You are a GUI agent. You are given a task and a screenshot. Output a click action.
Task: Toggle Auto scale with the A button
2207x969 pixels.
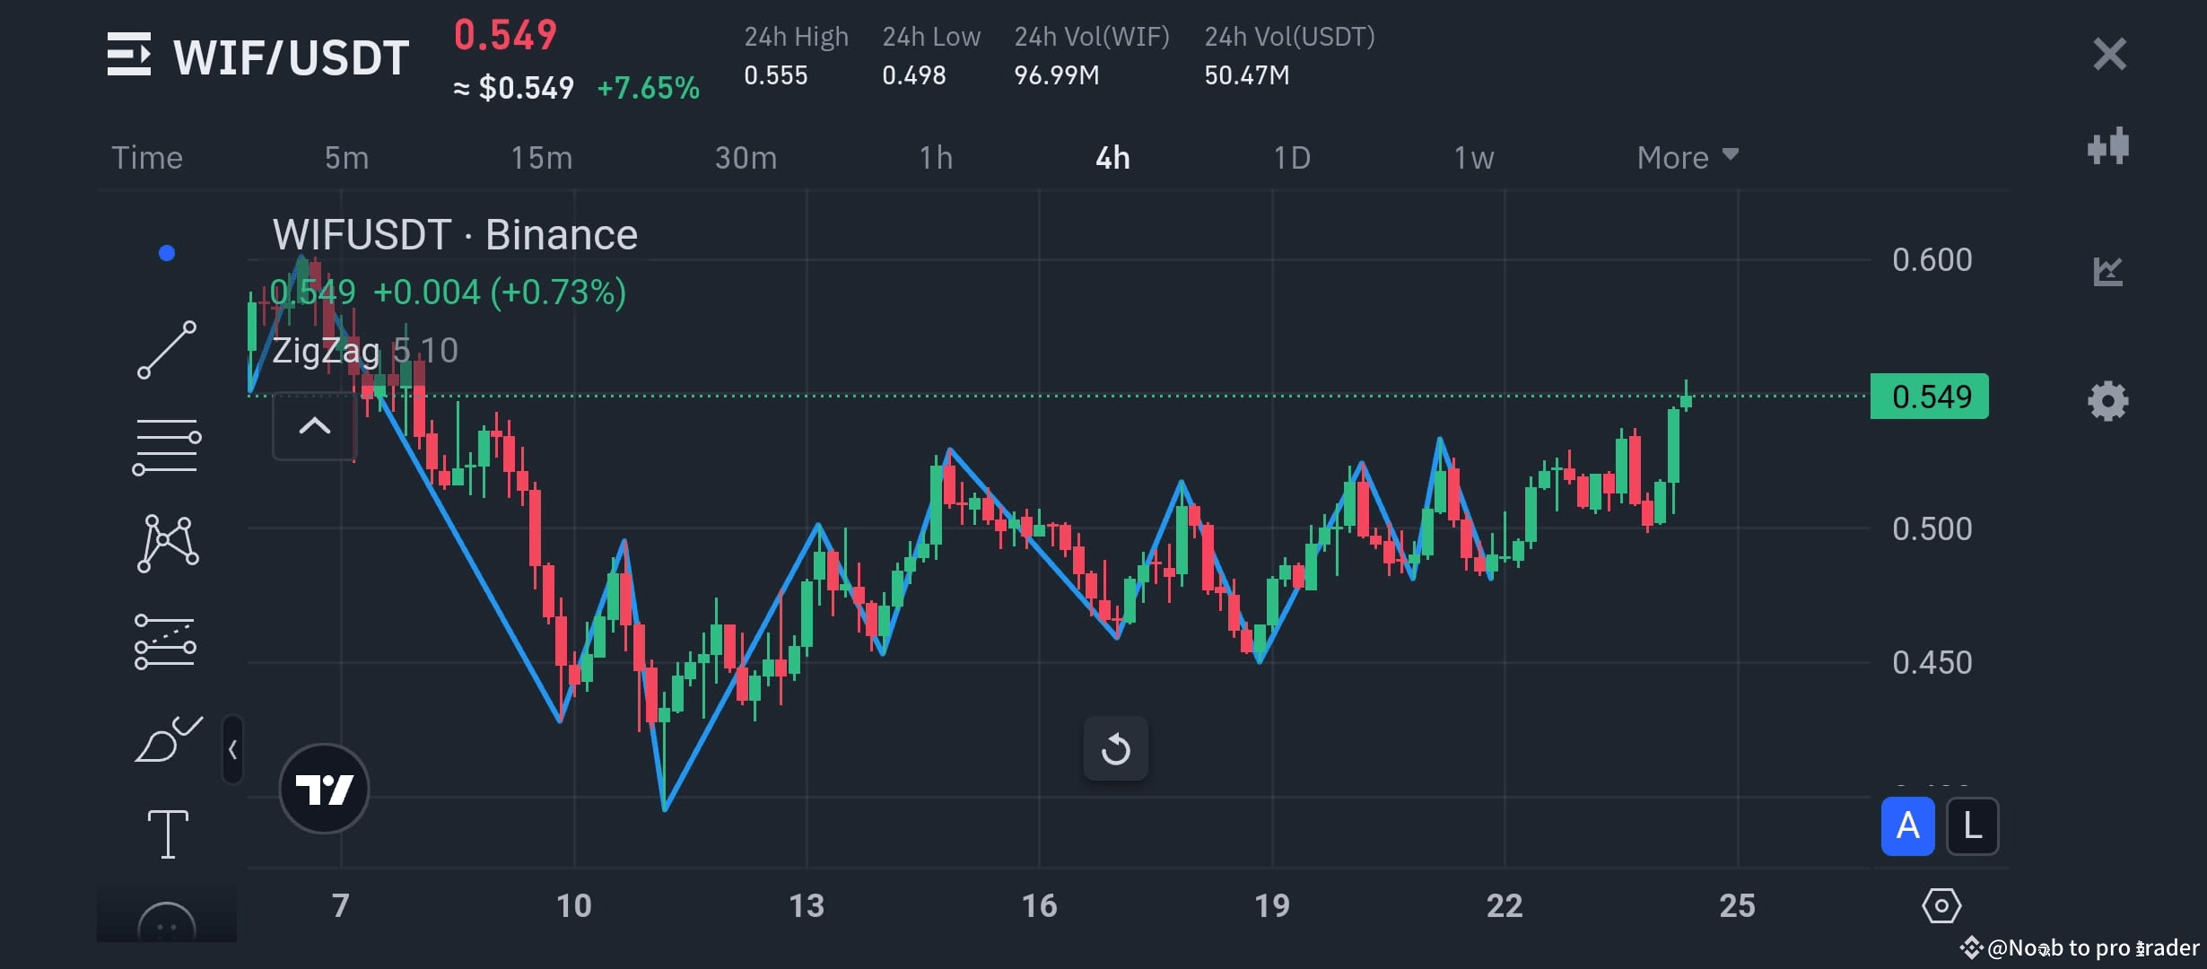click(1907, 825)
